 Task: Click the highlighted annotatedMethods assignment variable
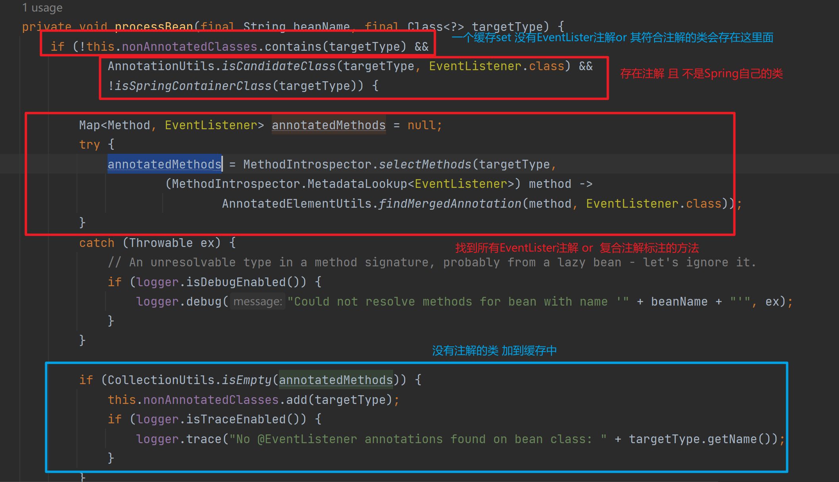(165, 164)
